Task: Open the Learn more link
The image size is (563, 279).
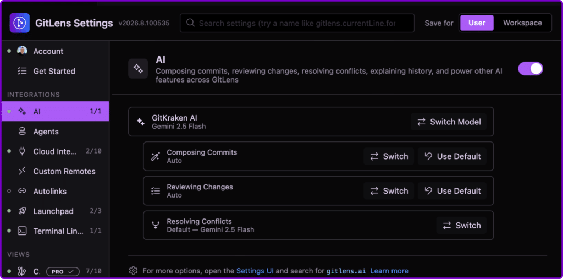Action: (x=389, y=271)
